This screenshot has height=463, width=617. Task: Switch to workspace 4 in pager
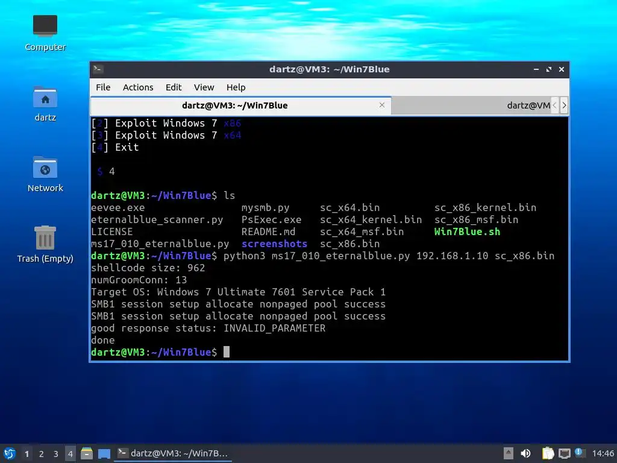pos(70,453)
